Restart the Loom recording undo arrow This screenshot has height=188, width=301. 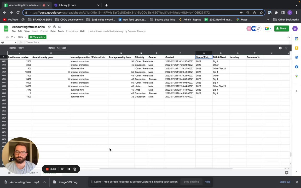[x=63, y=169]
